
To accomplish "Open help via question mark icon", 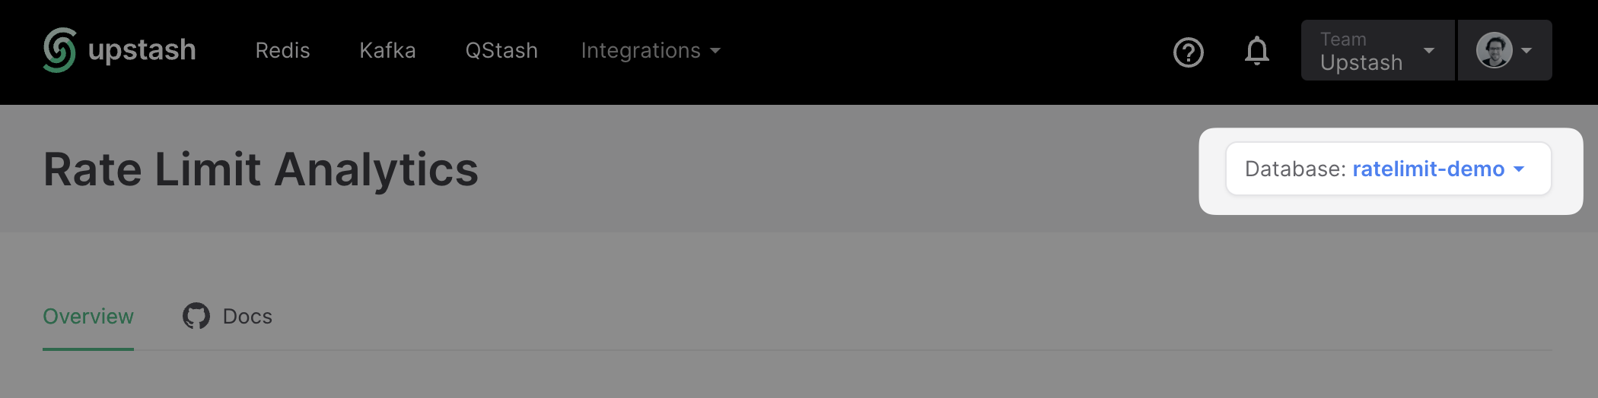I will point(1188,52).
